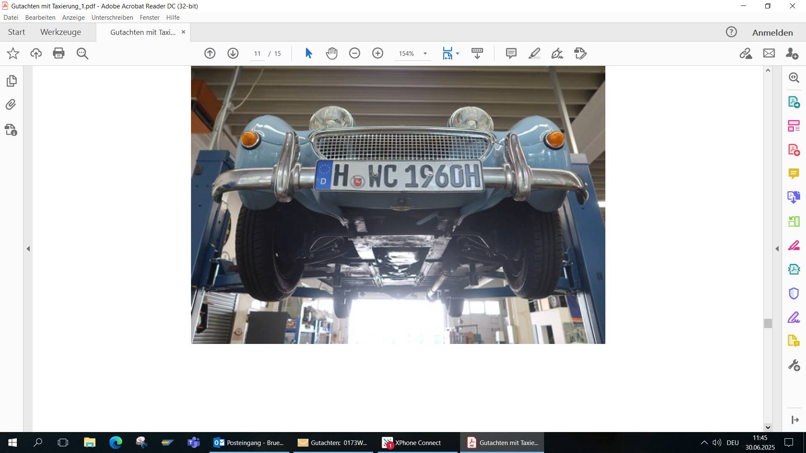Collapse the right tools pane arrow
The width and height of the screenshot is (806, 453).
777,249
